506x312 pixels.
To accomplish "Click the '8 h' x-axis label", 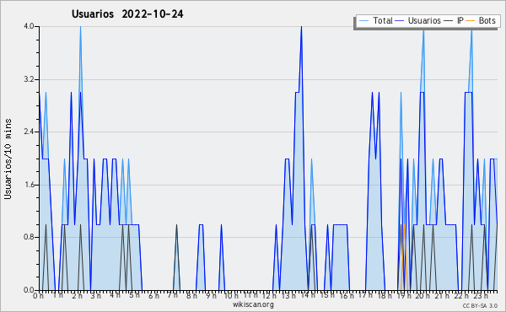I will (x=191, y=295).
